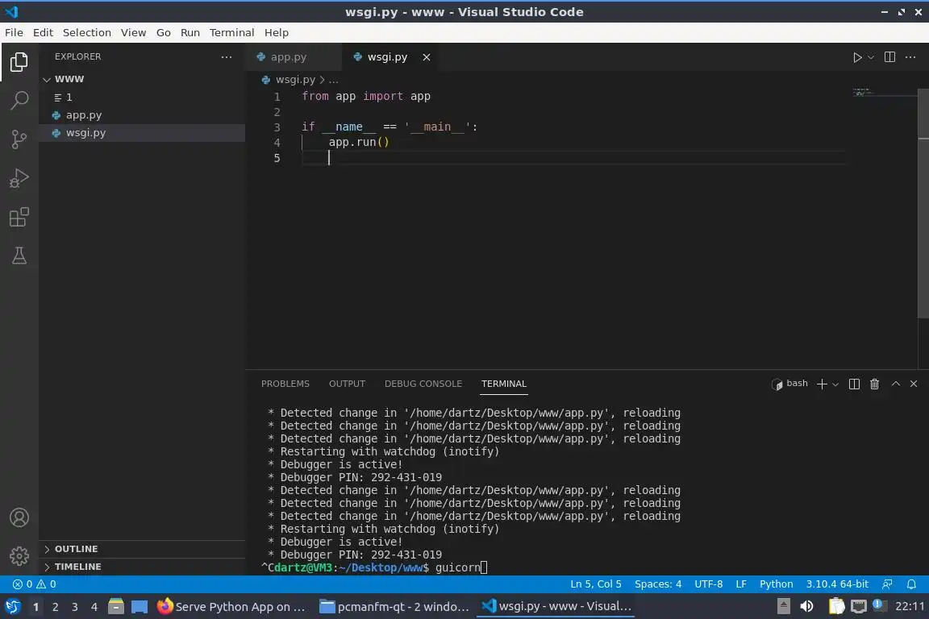Open the Manage gear icon
Screen dimensions: 929x619
pyautogui.click(x=19, y=556)
